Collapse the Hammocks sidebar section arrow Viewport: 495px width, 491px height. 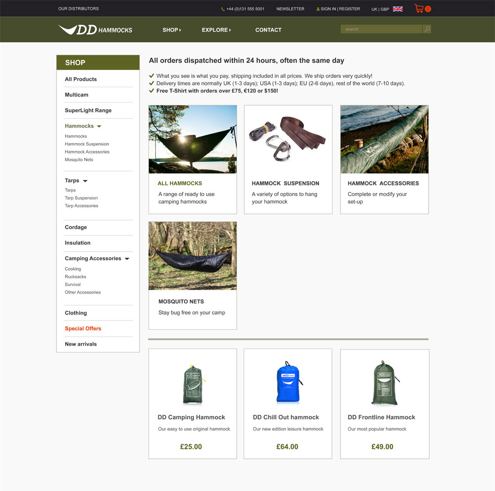99,126
